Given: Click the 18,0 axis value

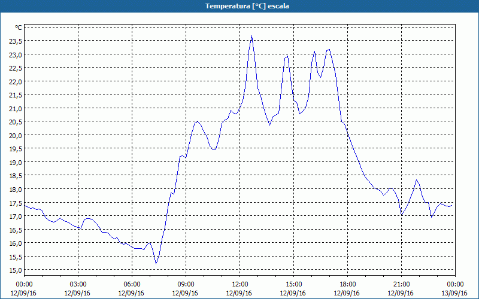Looking at the screenshot, I should coord(16,189).
